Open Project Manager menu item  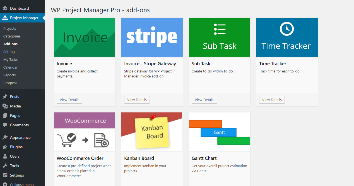pos(22,18)
